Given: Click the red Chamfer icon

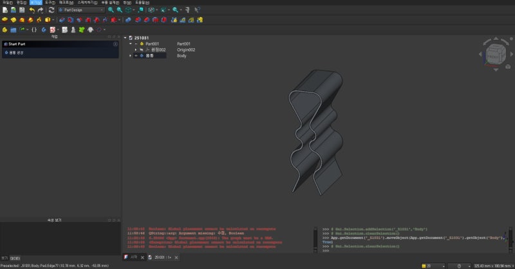Looking at the screenshot, I should [138, 20].
